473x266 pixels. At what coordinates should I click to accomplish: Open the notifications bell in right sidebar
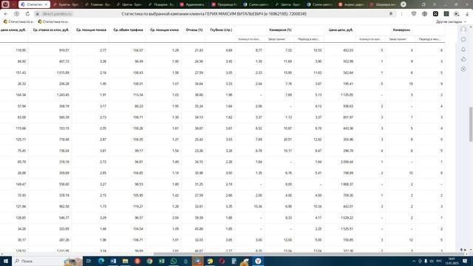463,50
